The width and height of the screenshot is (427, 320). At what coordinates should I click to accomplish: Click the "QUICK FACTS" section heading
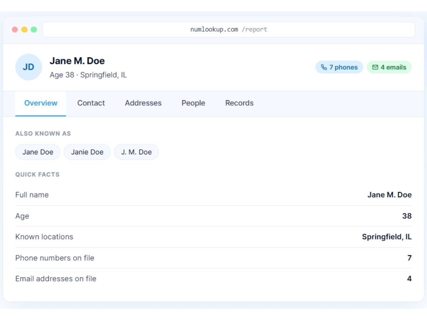pos(37,175)
